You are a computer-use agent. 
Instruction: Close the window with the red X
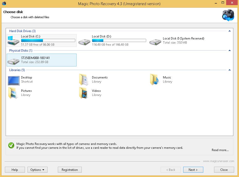[x=232, y=3]
